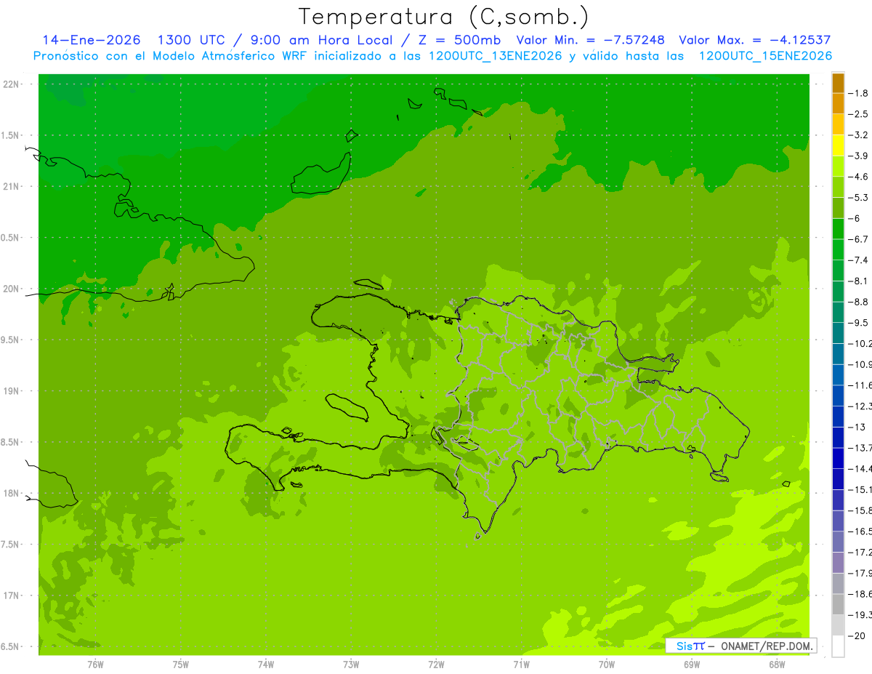872x674 pixels.
Task: Select the '69W' longitude label
Action: [692, 664]
